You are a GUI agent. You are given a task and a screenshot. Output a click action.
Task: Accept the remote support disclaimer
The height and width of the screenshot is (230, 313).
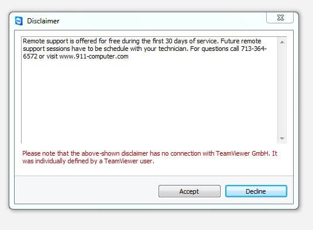190,191
